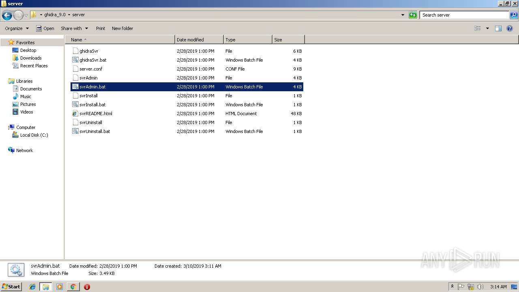Click Print in the toolbar
Viewport: 519px width, 292px height.
pos(101,28)
